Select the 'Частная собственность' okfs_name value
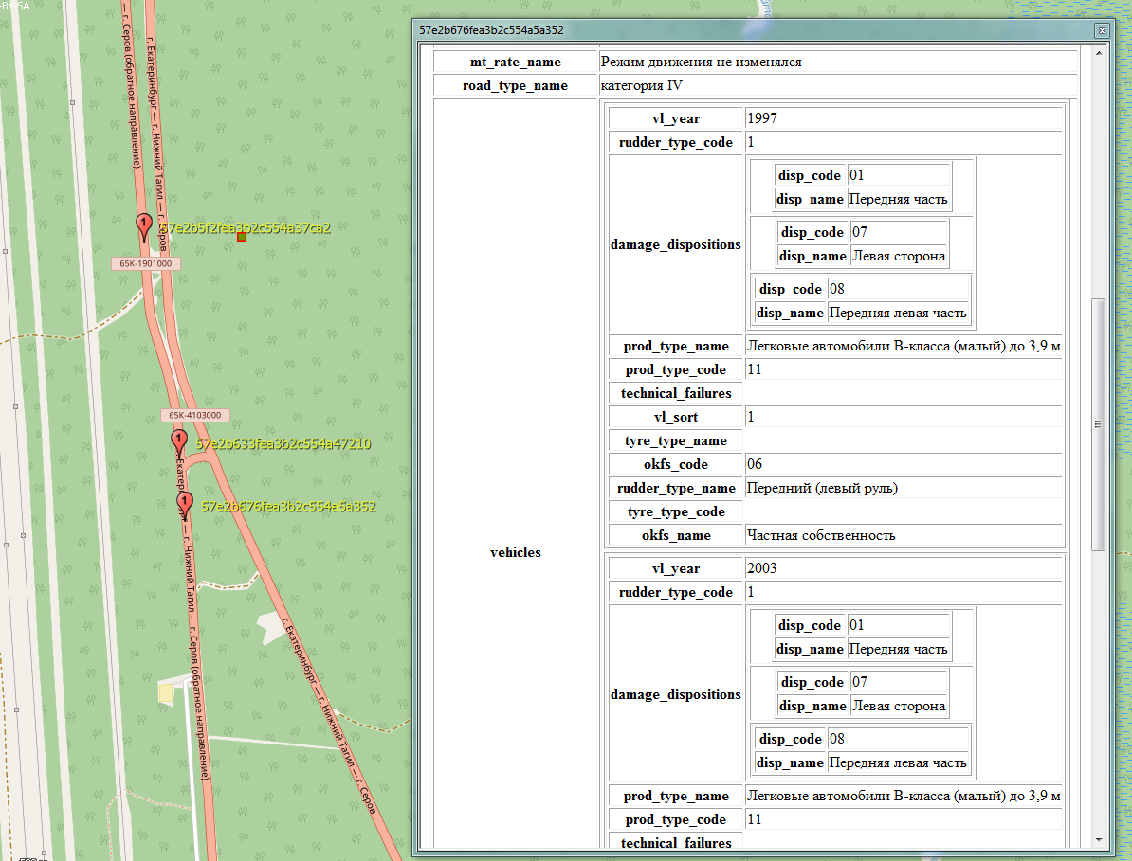The image size is (1132, 861). 821,535
